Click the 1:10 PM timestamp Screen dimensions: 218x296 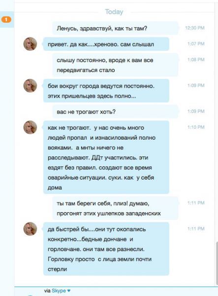[x=196, y=127]
